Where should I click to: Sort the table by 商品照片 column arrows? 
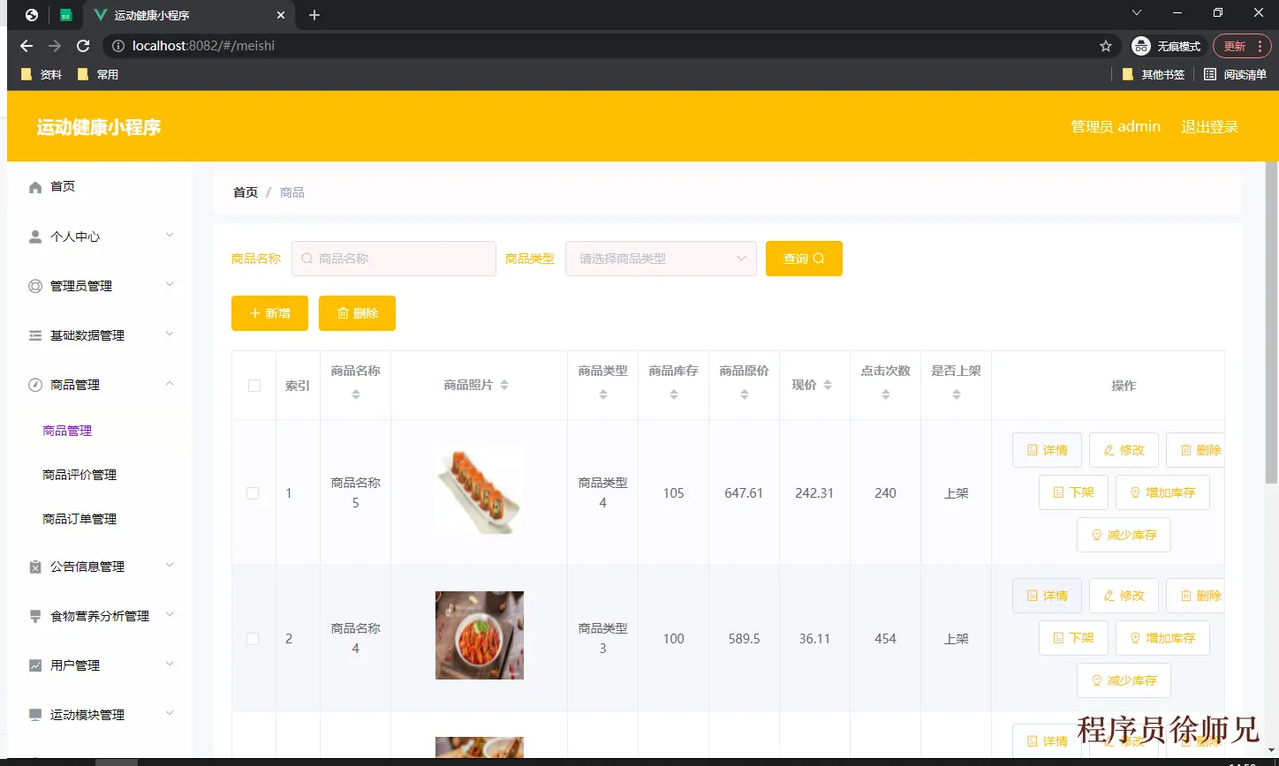504,385
